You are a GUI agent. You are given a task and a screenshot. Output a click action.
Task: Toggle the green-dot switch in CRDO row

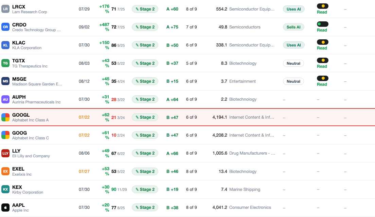click(x=322, y=24)
